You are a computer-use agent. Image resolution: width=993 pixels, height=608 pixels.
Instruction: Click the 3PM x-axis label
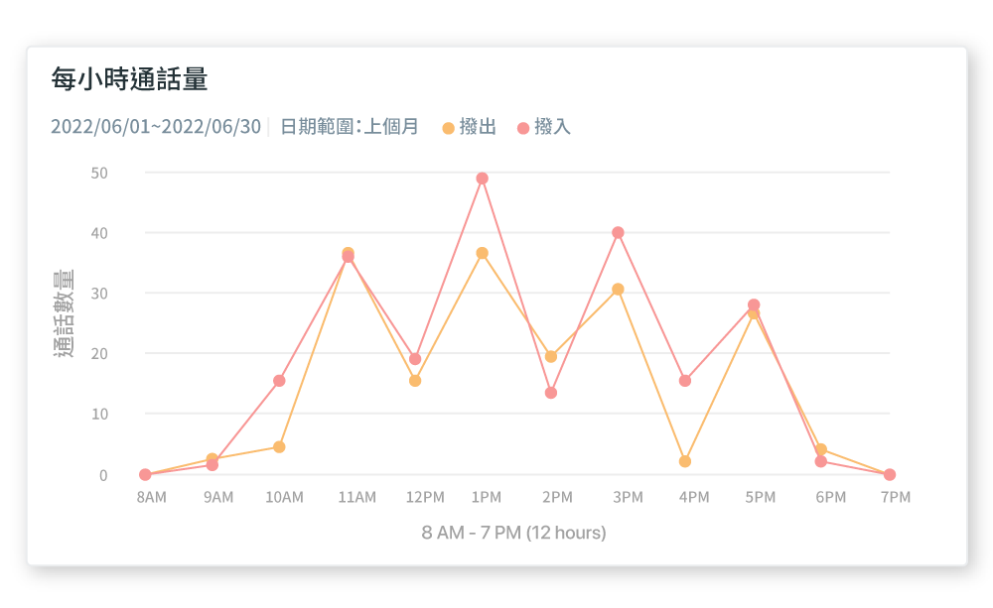click(x=628, y=497)
